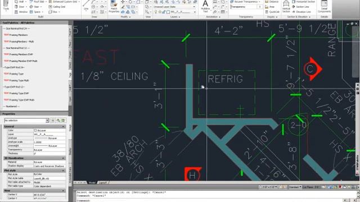Open the QuickCalc calculator
360x202 pixels.
[272, 12]
